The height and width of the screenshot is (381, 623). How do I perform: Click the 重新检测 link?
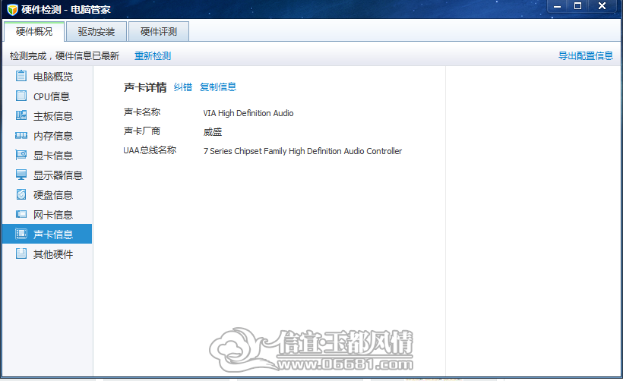click(153, 56)
